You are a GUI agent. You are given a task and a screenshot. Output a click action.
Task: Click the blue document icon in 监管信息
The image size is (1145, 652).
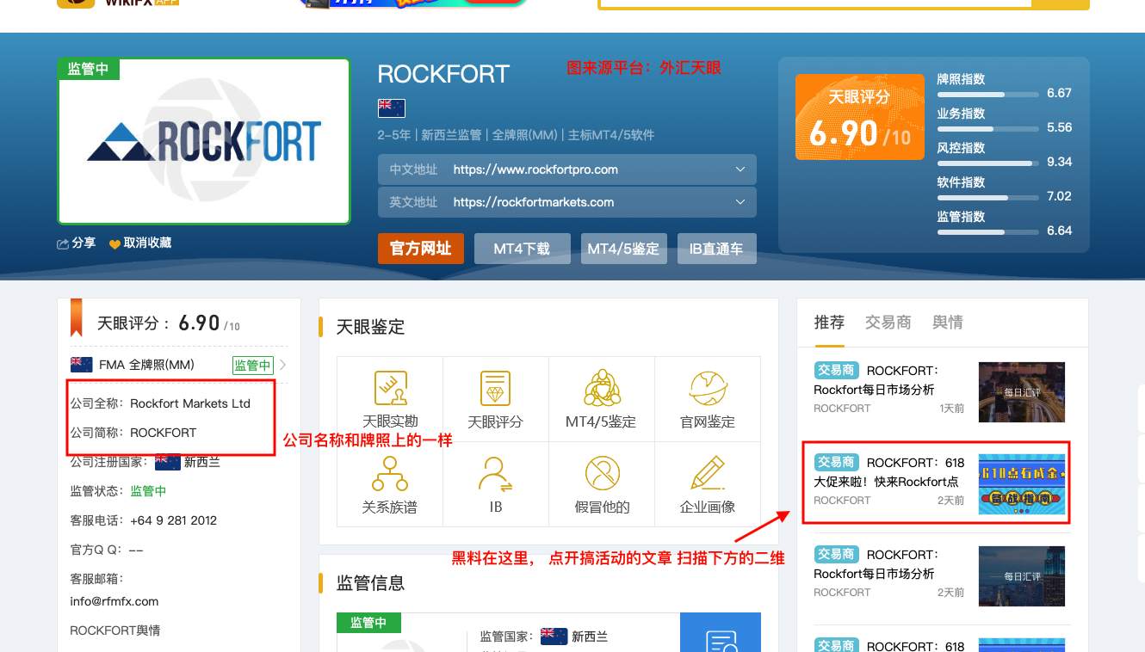tap(721, 640)
